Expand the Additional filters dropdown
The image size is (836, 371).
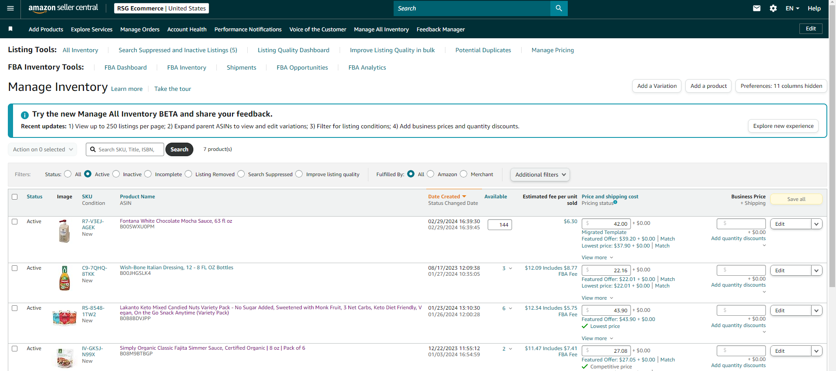[x=540, y=174]
